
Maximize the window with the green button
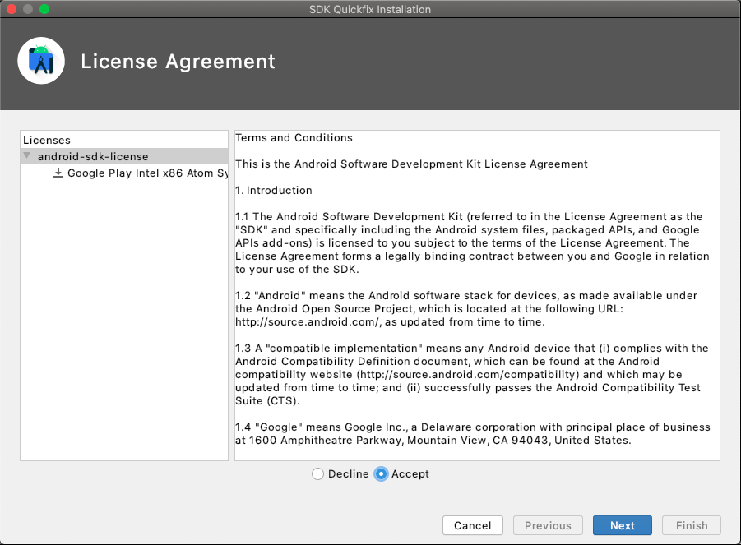(44, 9)
